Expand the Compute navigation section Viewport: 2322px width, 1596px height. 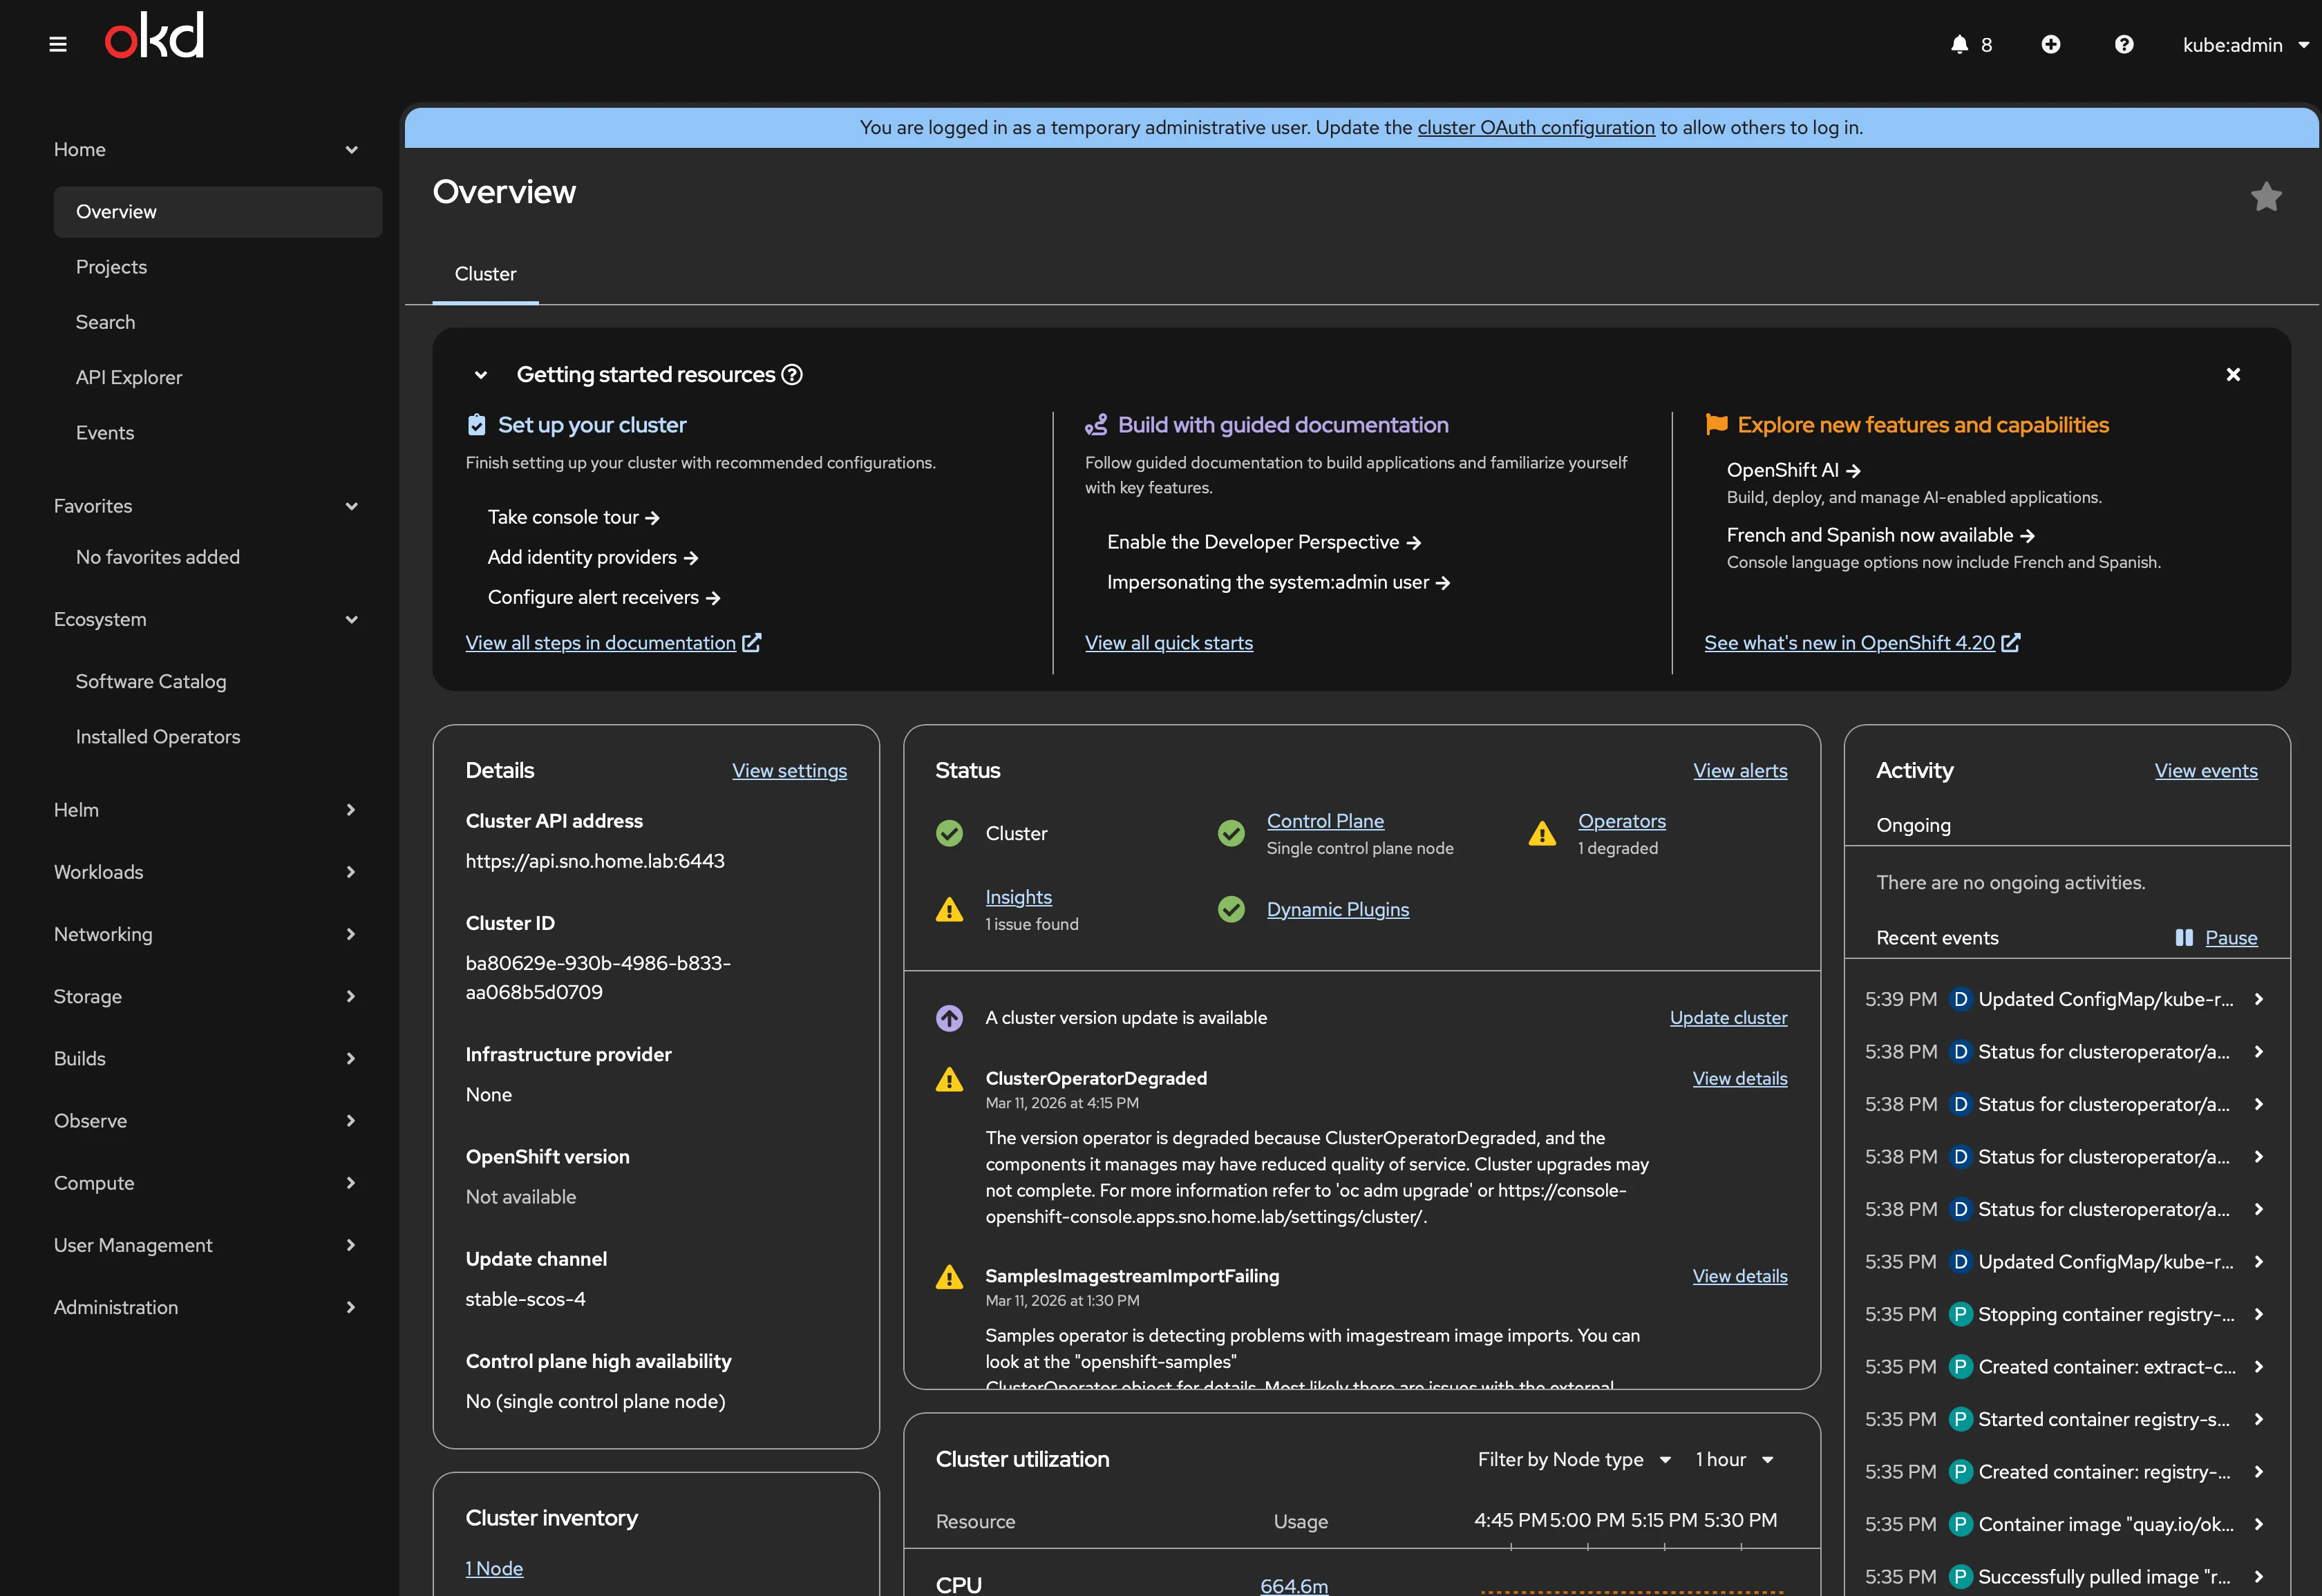pos(206,1183)
